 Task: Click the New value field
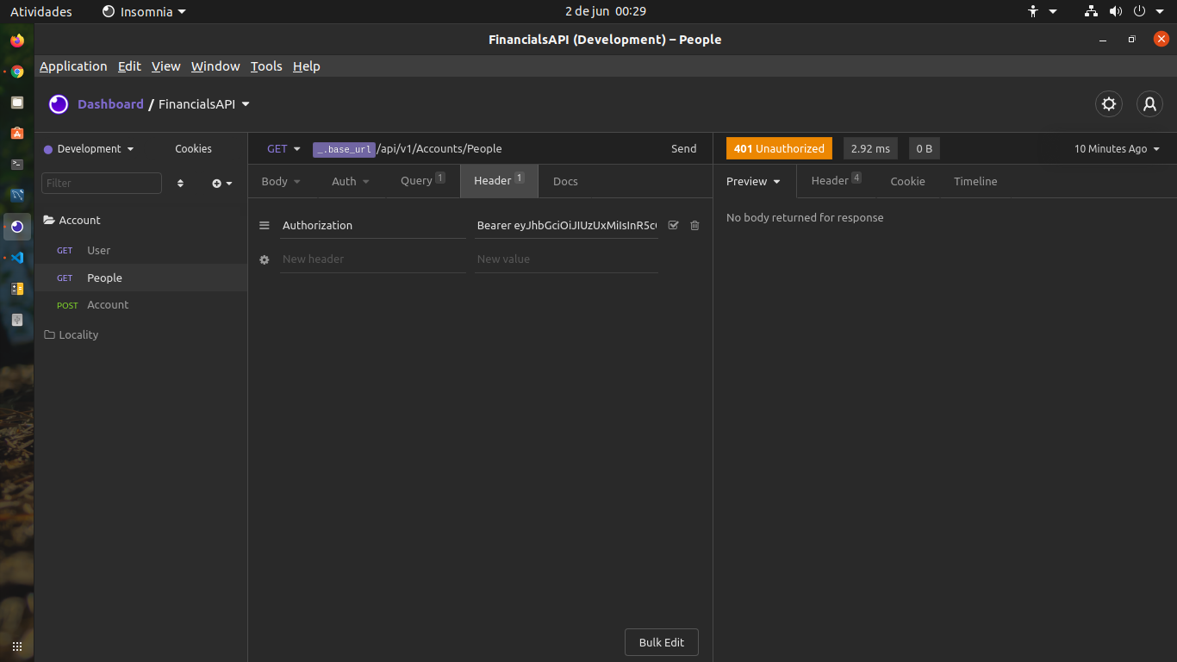566,259
